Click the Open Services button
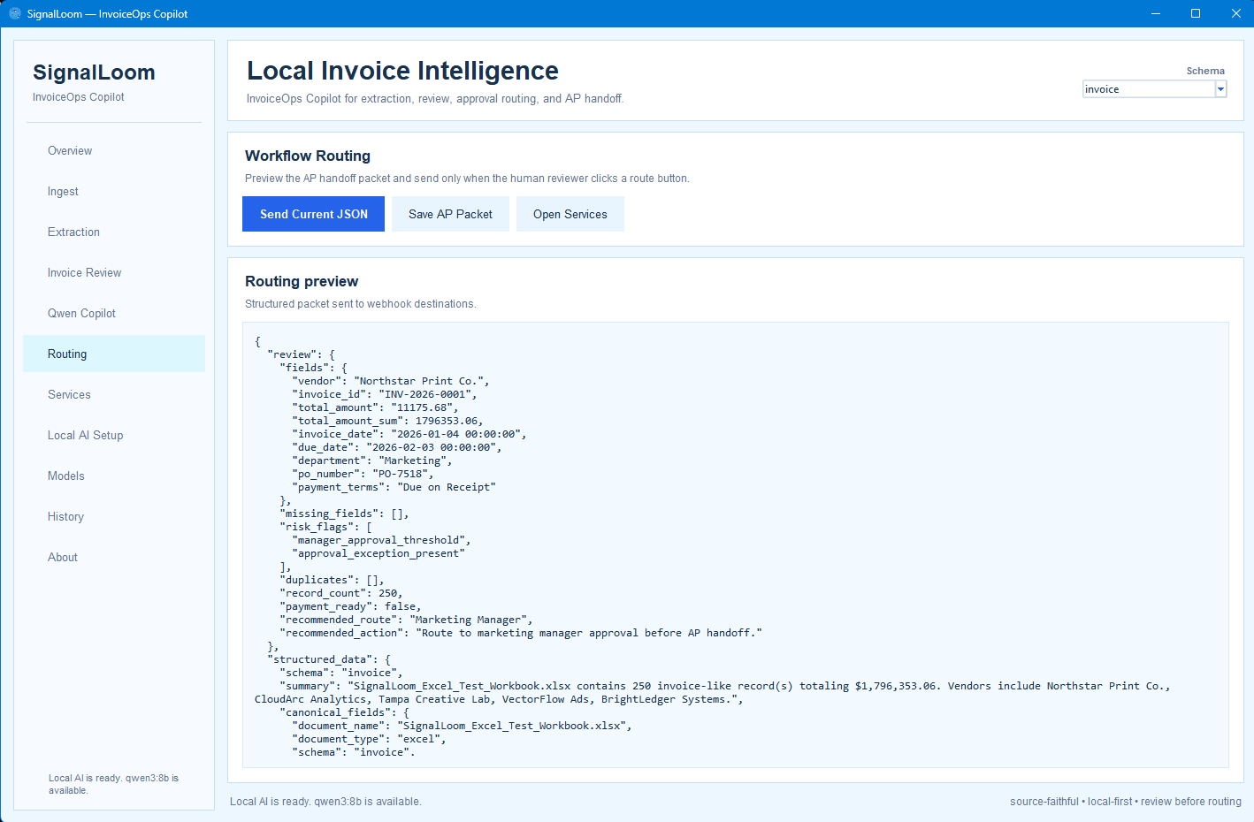Screen dimensions: 1254x822 [x=570, y=214]
